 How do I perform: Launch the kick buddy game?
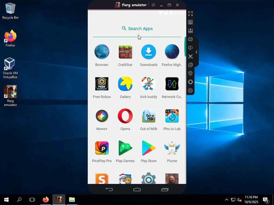[149, 84]
